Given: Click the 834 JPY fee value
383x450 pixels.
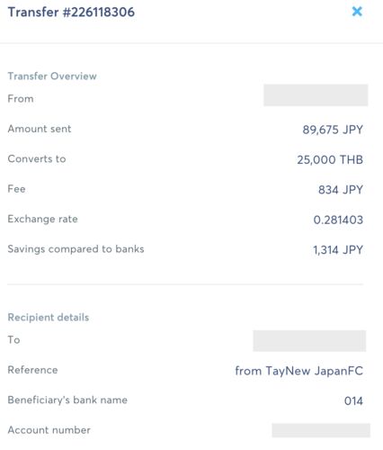Looking at the screenshot, I should (341, 190).
